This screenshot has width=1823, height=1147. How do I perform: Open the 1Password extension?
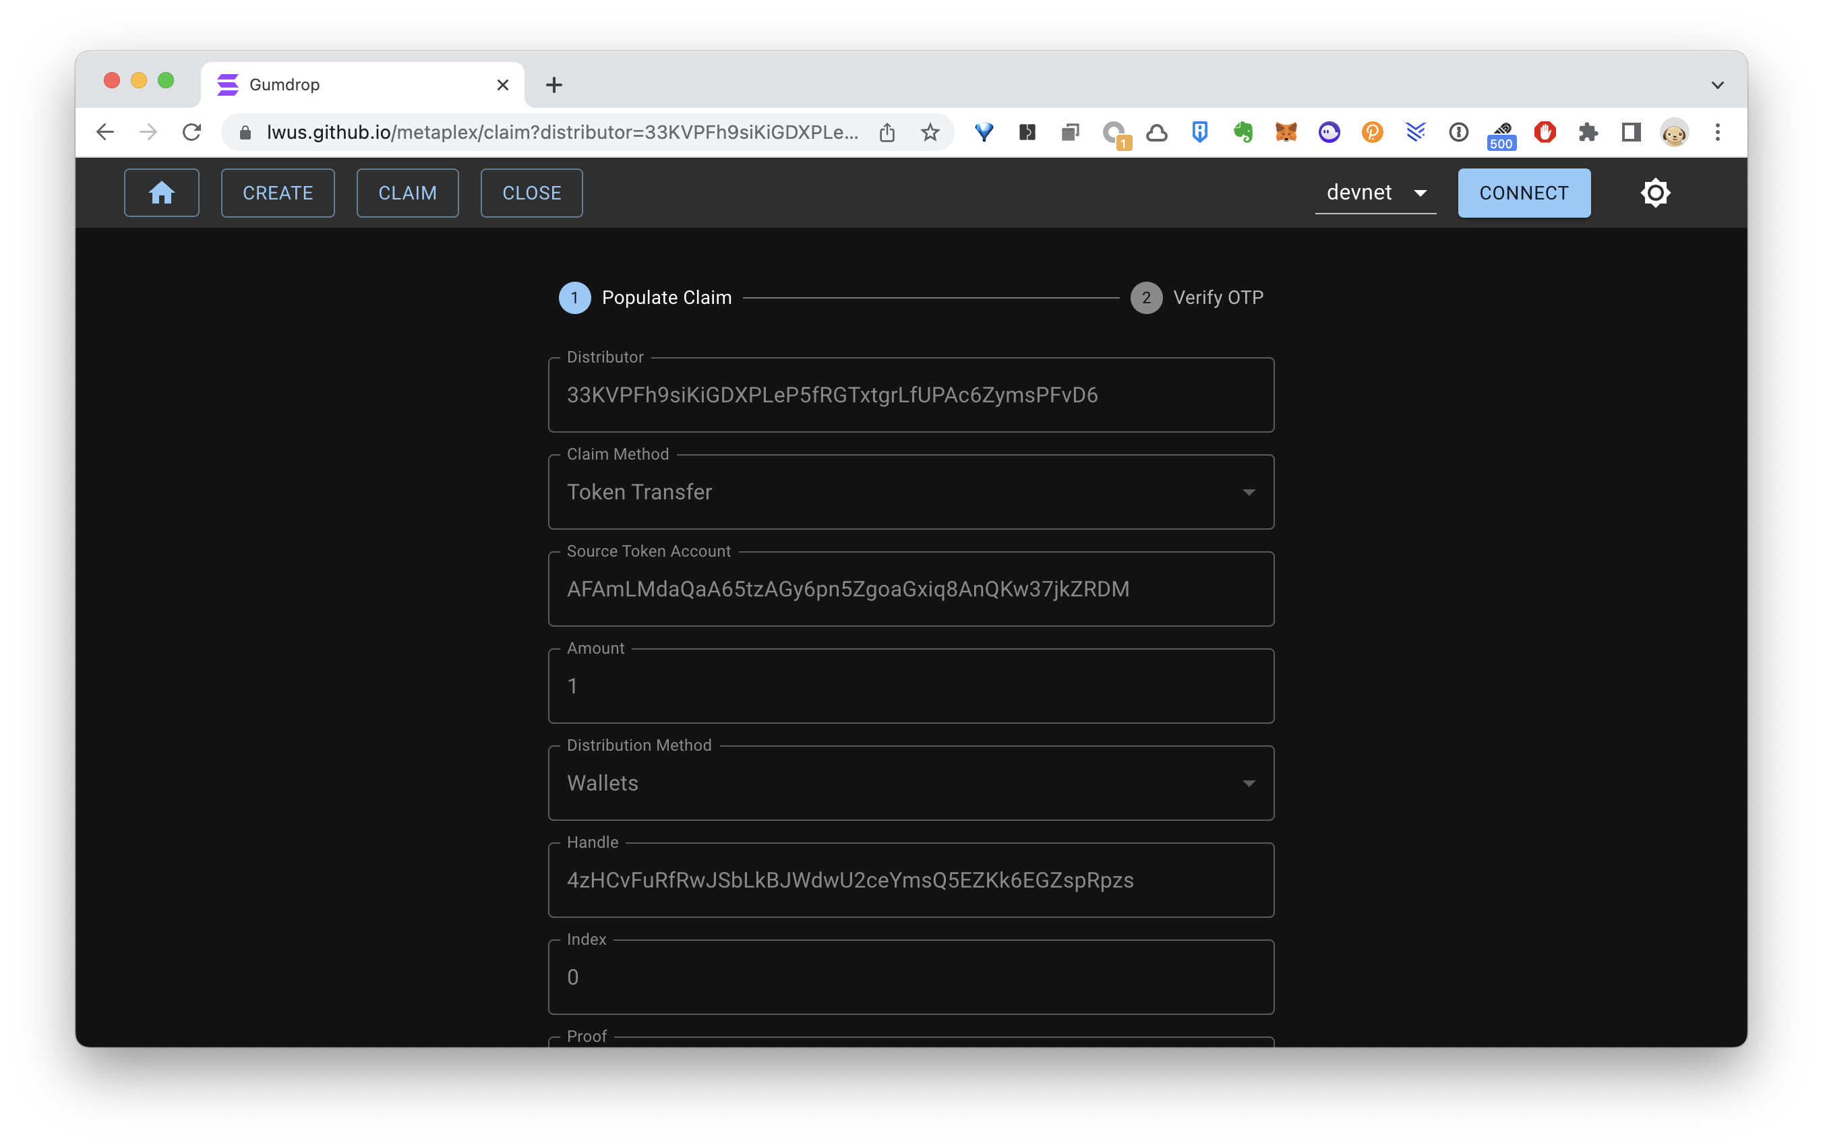coord(1114,132)
